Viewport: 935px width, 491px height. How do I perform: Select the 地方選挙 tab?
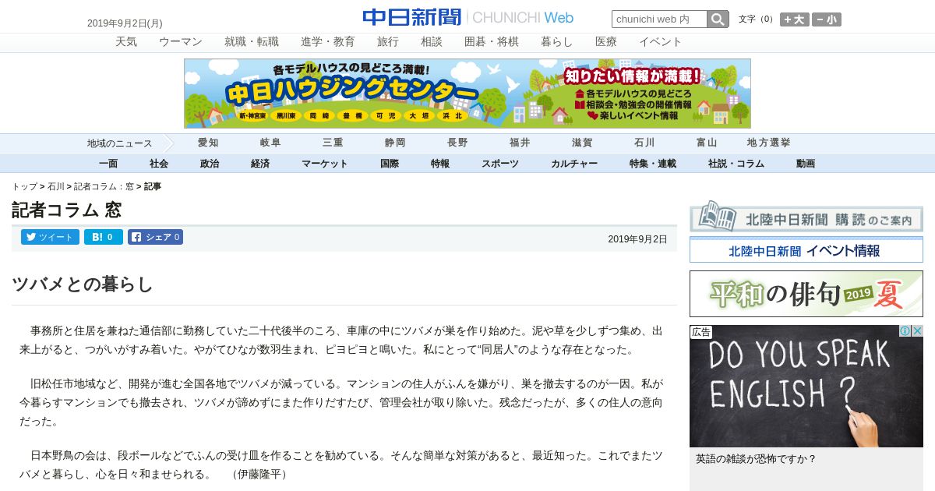[x=769, y=143]
